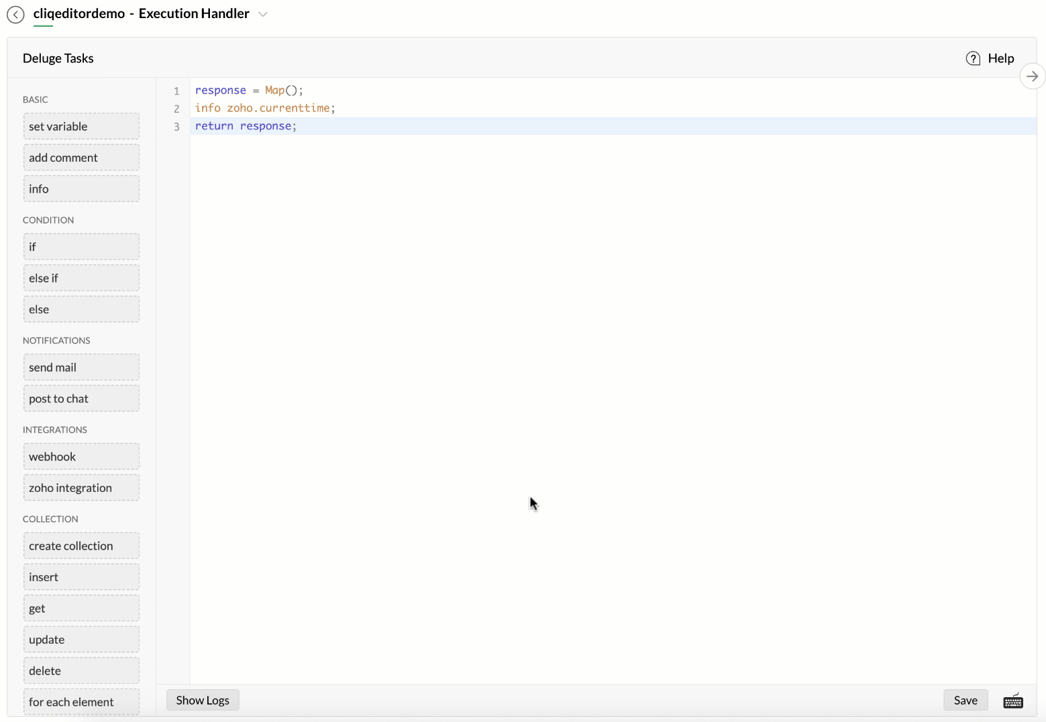Pick the info task block
Image resolution: width=1046 pixels, height=722 pixels.
tap(81, 189)
